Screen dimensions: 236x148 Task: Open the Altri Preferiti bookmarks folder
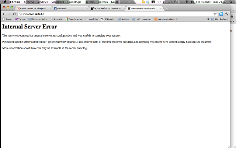pos(222,19)
